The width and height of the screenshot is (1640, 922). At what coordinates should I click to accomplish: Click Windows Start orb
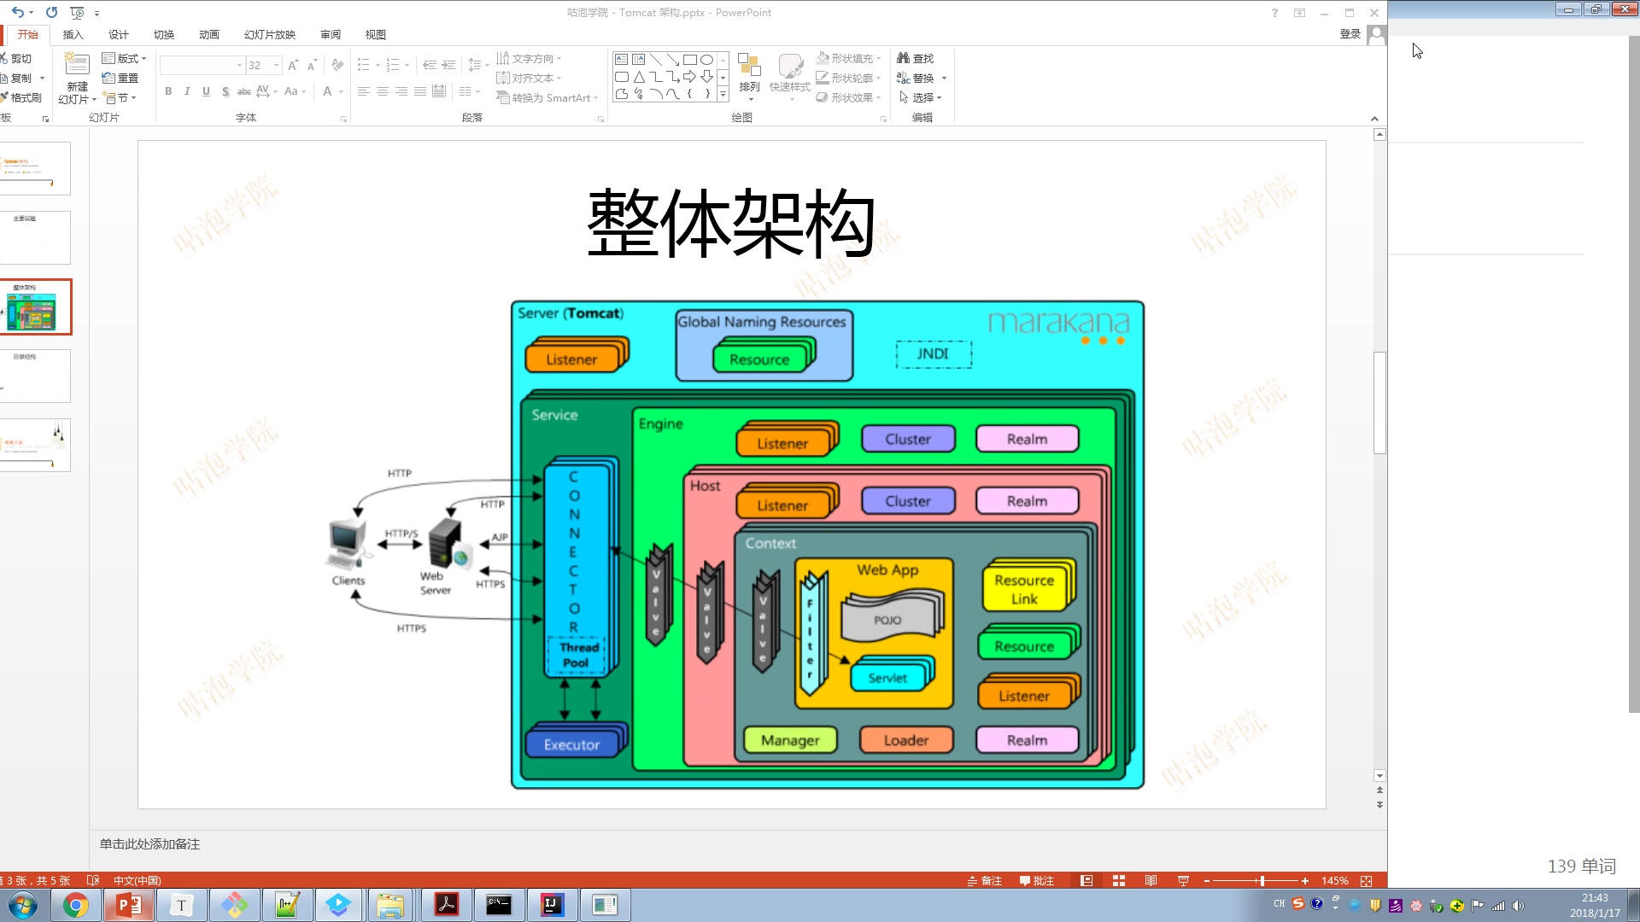pos(23,905)
